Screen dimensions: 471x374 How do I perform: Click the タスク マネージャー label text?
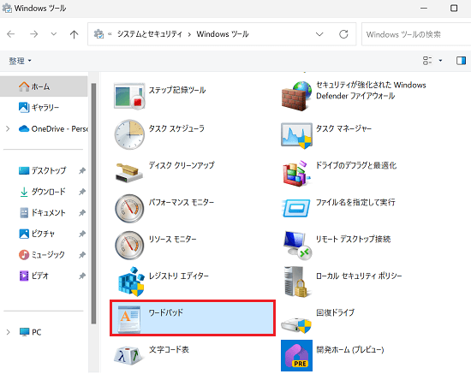pos(343,128)
